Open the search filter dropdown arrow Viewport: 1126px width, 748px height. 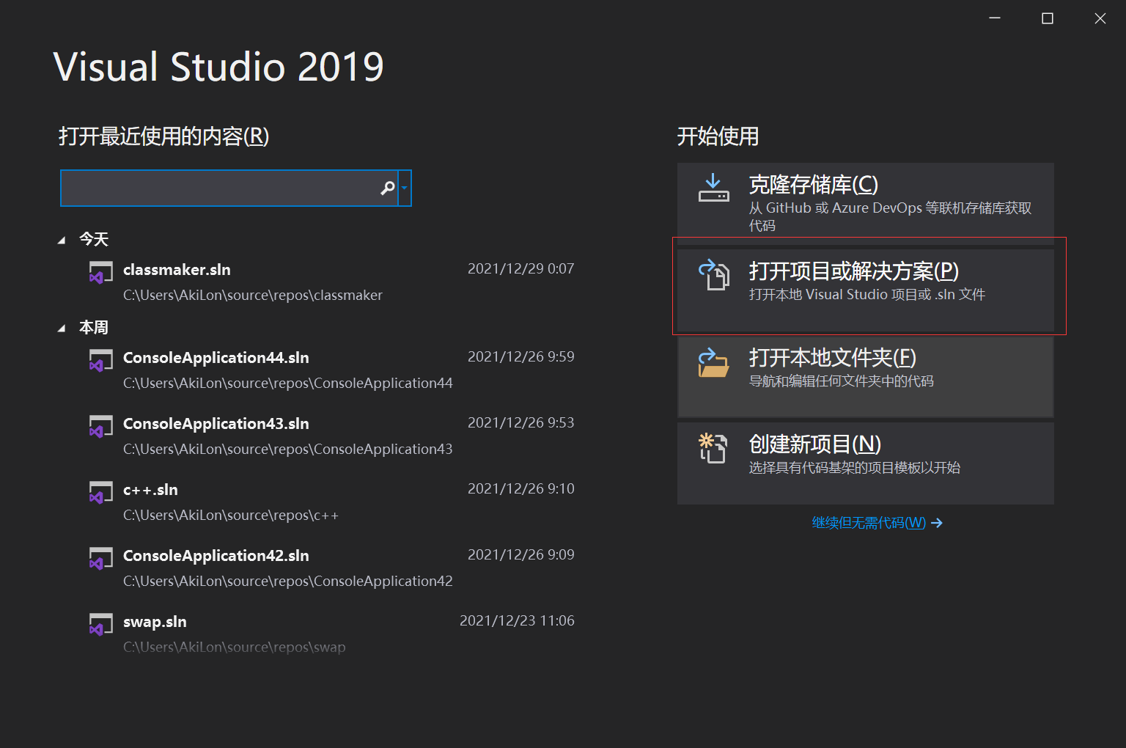pyautogui.click(x=404, y=188)
